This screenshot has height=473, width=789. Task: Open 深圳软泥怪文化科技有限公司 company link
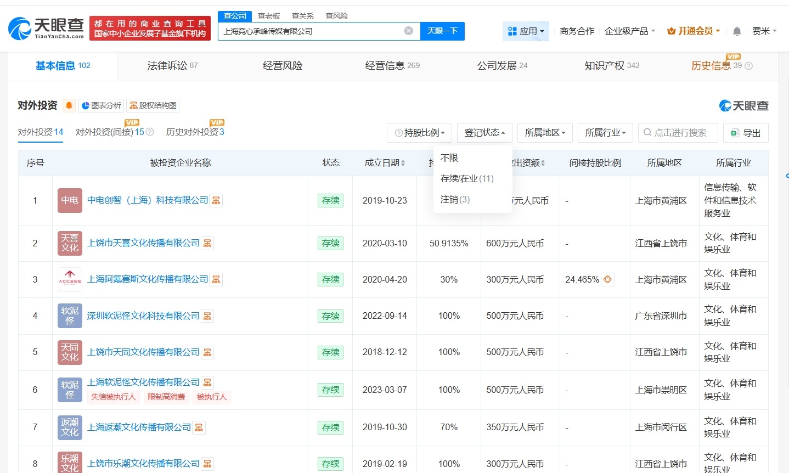(x=143, y=316)
